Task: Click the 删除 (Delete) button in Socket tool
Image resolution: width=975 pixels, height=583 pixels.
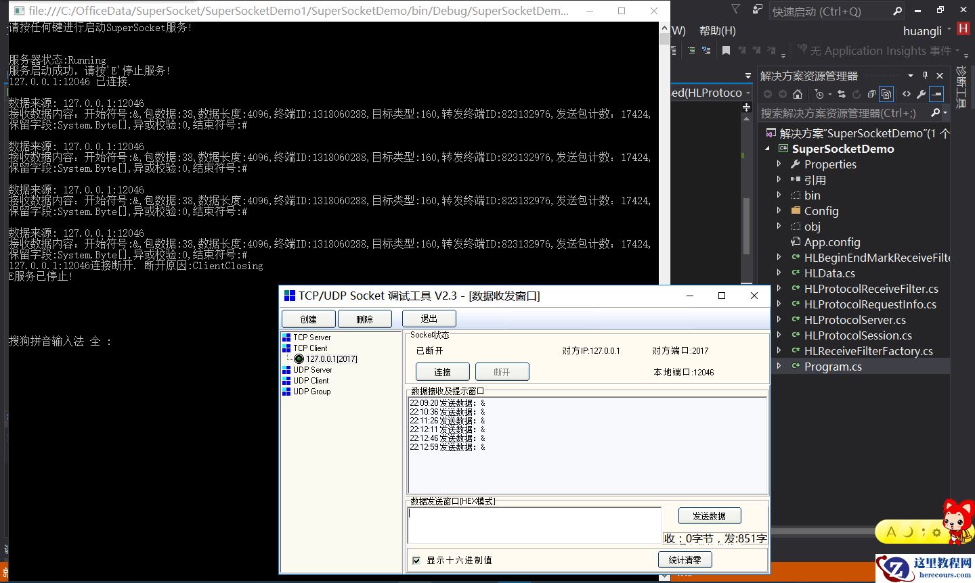Action: coord(365,319)
